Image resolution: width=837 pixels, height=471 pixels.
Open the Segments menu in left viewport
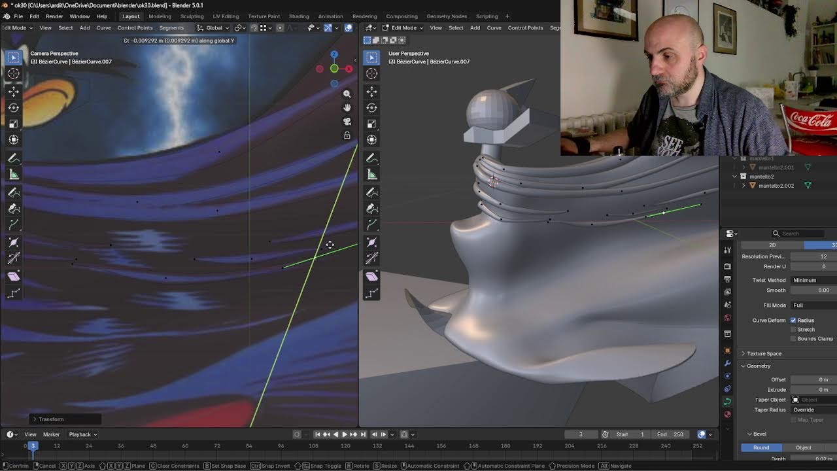pyautogui.click(x=171, y=27)
